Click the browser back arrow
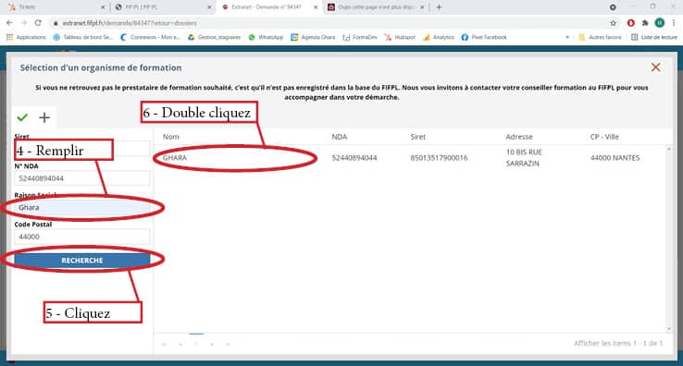 coord(9,22)
